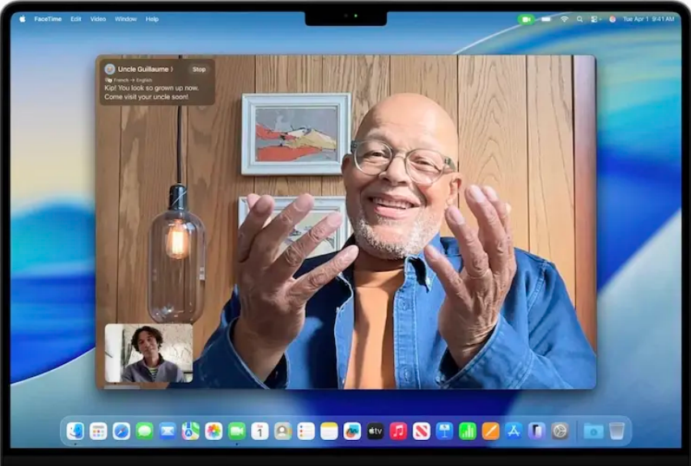This screenshot has height=466, width=691.
Task: Open the Wi-Fi menu bar icon
Action: point(564,19)
